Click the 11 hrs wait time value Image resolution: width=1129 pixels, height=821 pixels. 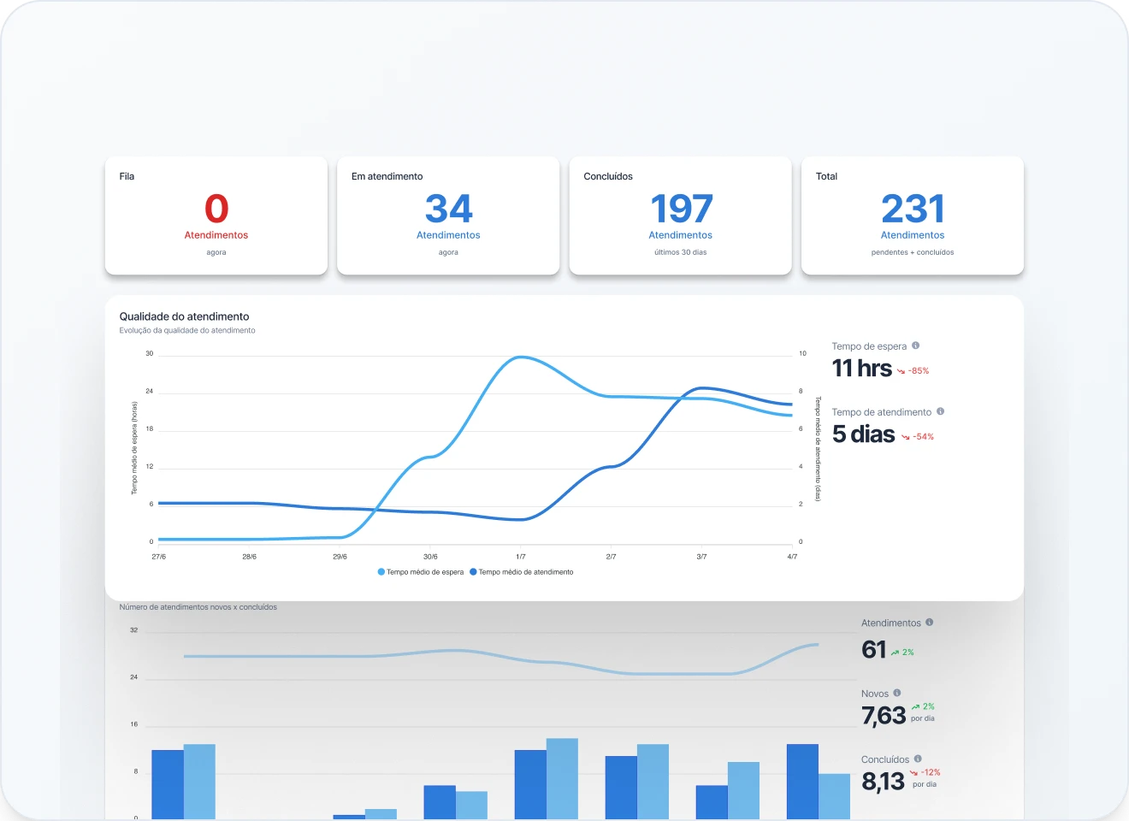(861, 369)
